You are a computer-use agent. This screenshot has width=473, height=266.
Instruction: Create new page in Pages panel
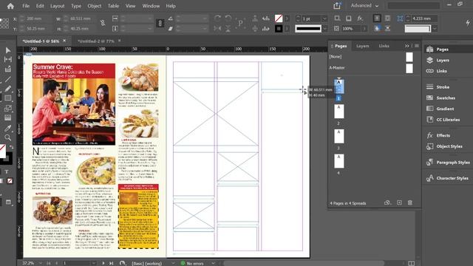pos(399,202)
